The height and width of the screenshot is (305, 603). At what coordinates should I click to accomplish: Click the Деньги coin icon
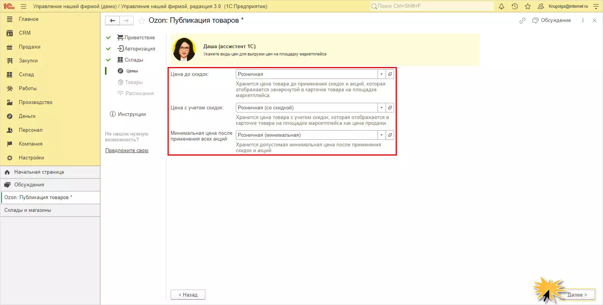point(10,116)
